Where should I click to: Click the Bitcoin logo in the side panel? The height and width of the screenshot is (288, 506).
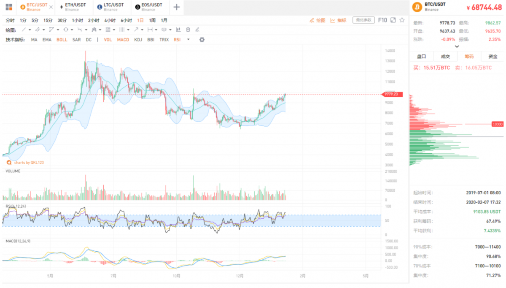pos(417,7)
